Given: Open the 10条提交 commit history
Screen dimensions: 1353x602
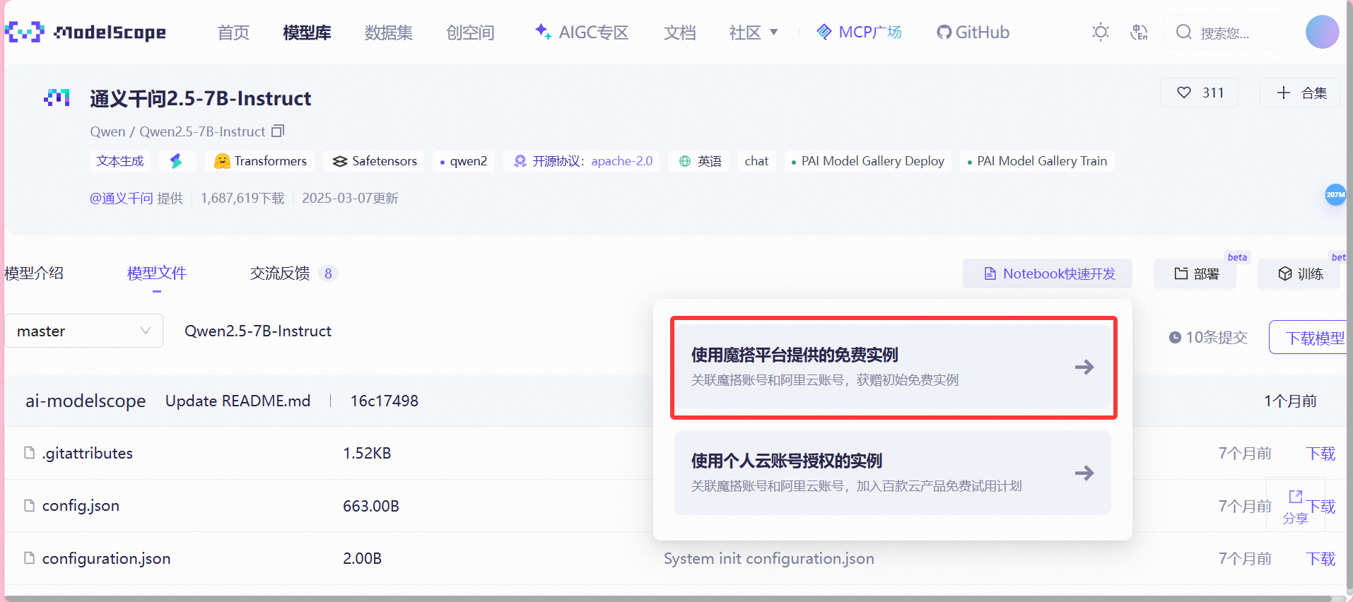Looking at the screenshot, I should [x=1208, y=337].
